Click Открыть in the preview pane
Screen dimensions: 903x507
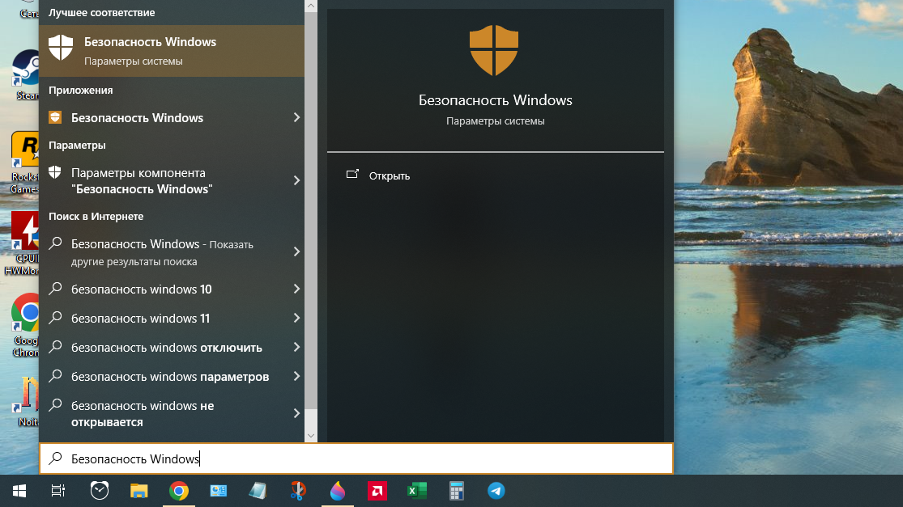(x=390, y=176)
